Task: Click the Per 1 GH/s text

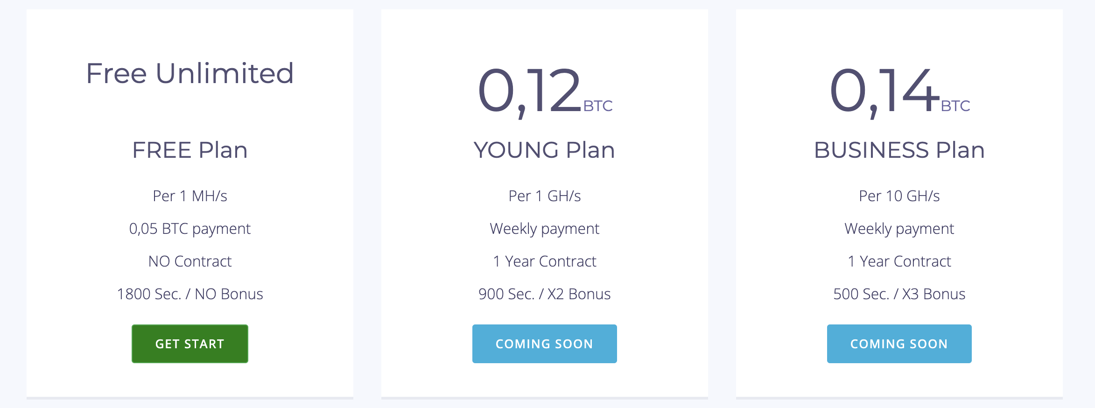Action: click(x=544, y=196)
